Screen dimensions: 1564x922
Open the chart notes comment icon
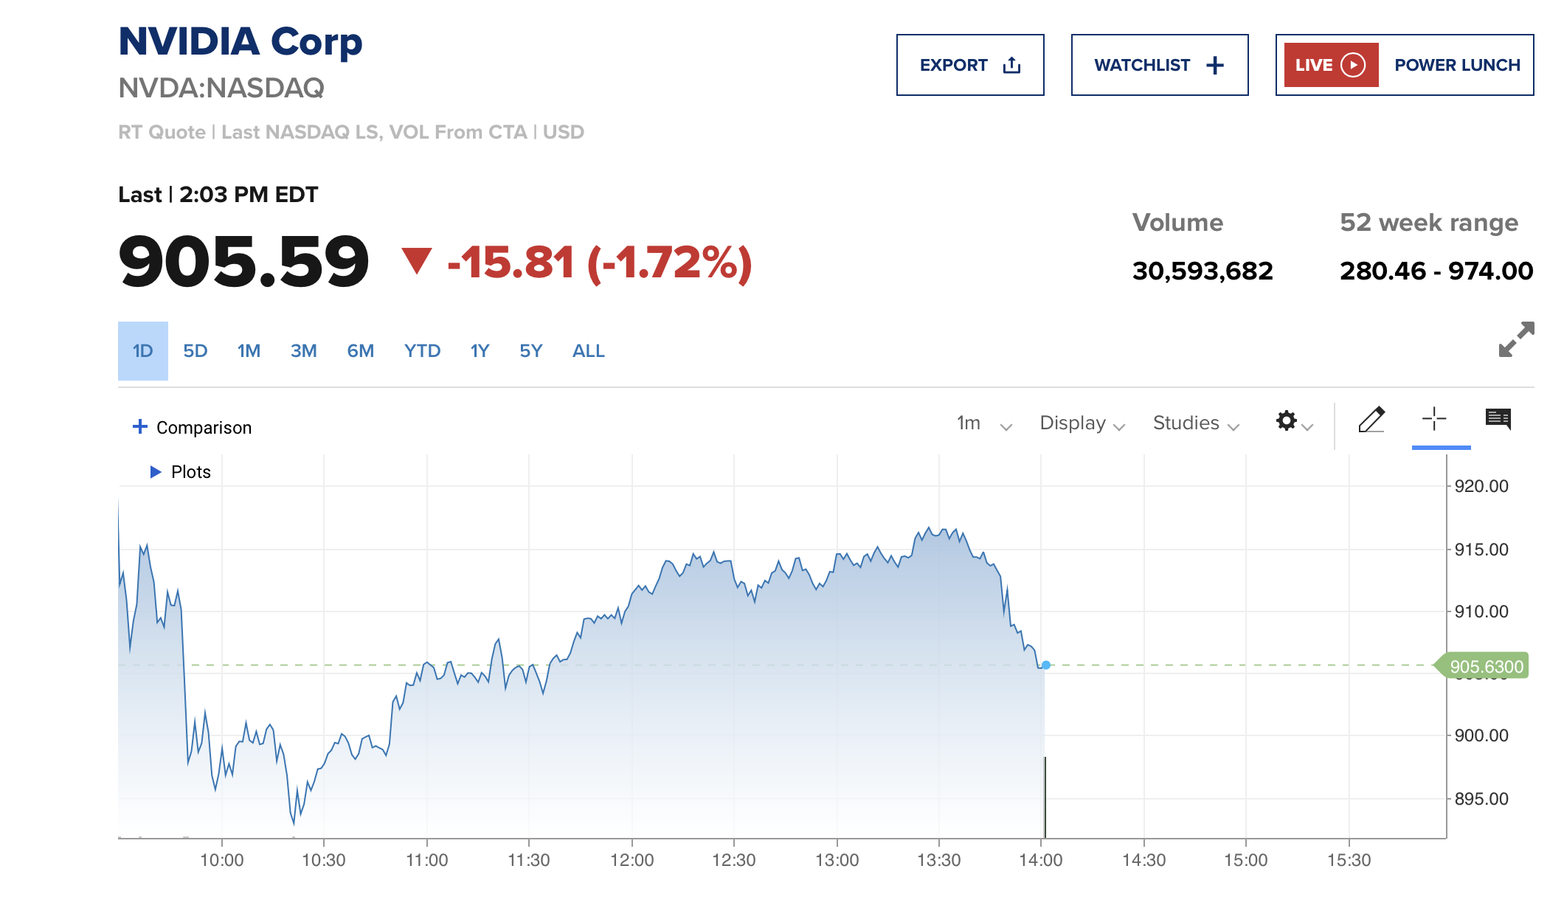[1498, 419]
